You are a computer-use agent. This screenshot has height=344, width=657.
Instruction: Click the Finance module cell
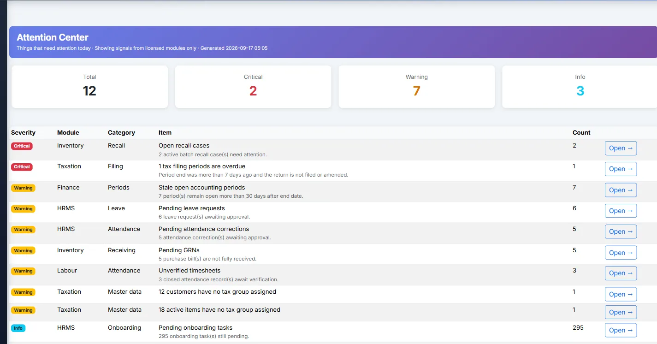[x=68, y=187]
